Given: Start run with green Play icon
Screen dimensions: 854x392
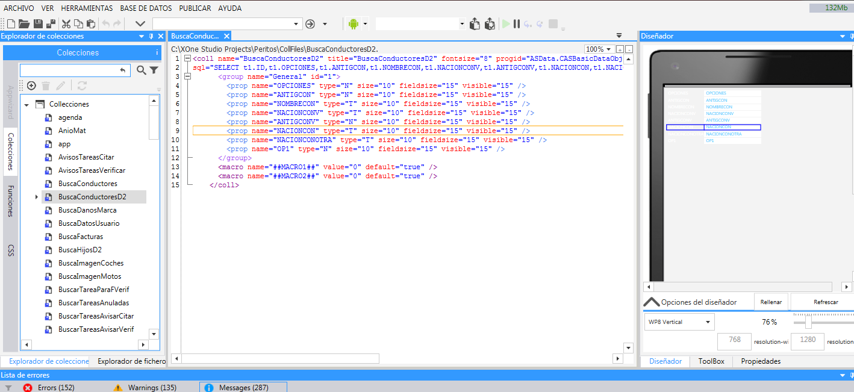Looking at the screenshot, I should pos(506,24).
